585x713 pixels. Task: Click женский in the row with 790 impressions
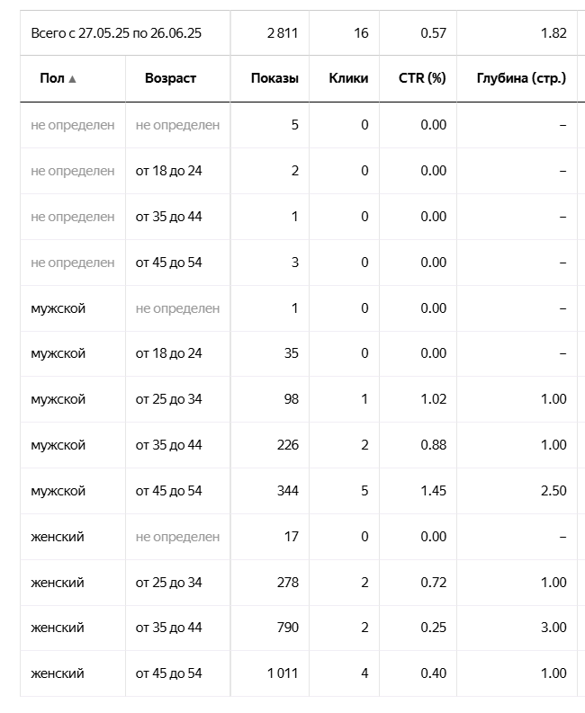click(x=58, y=628)
